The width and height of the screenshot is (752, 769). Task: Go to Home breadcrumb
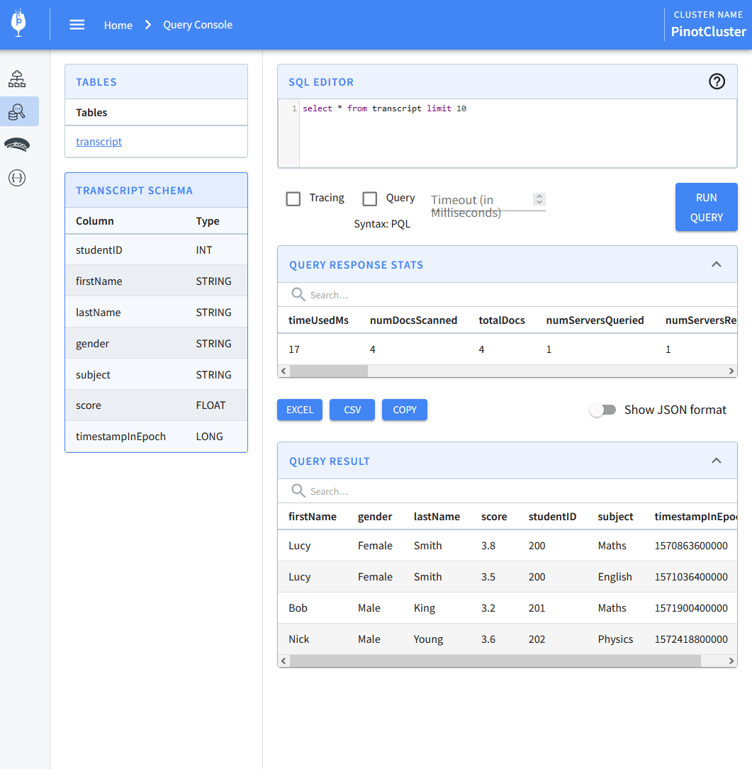[118, 25]
